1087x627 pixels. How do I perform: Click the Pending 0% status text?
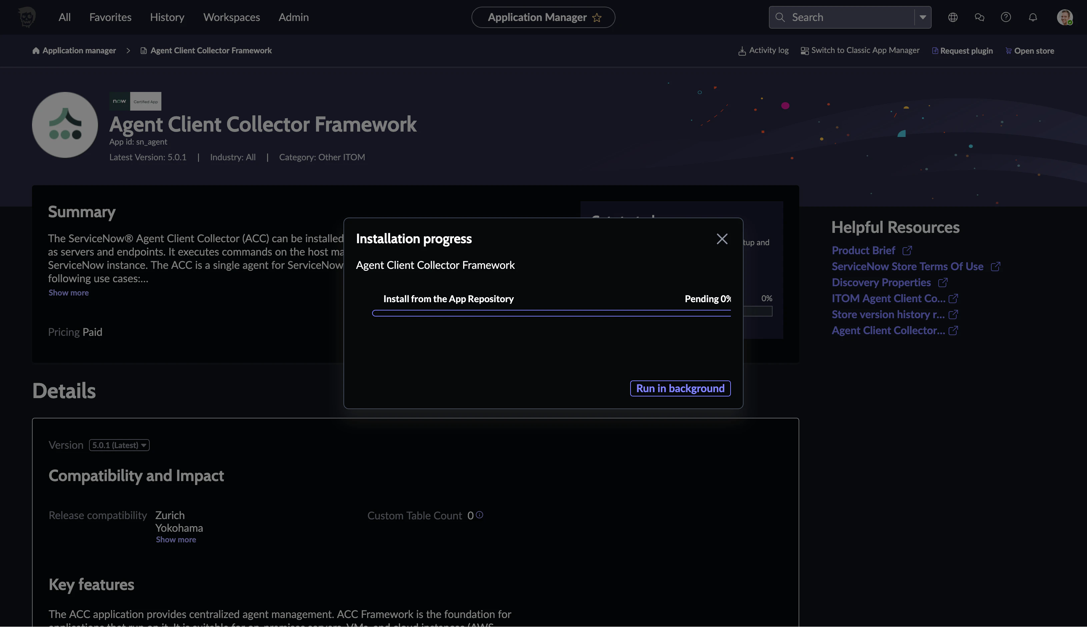click(708, 299)
